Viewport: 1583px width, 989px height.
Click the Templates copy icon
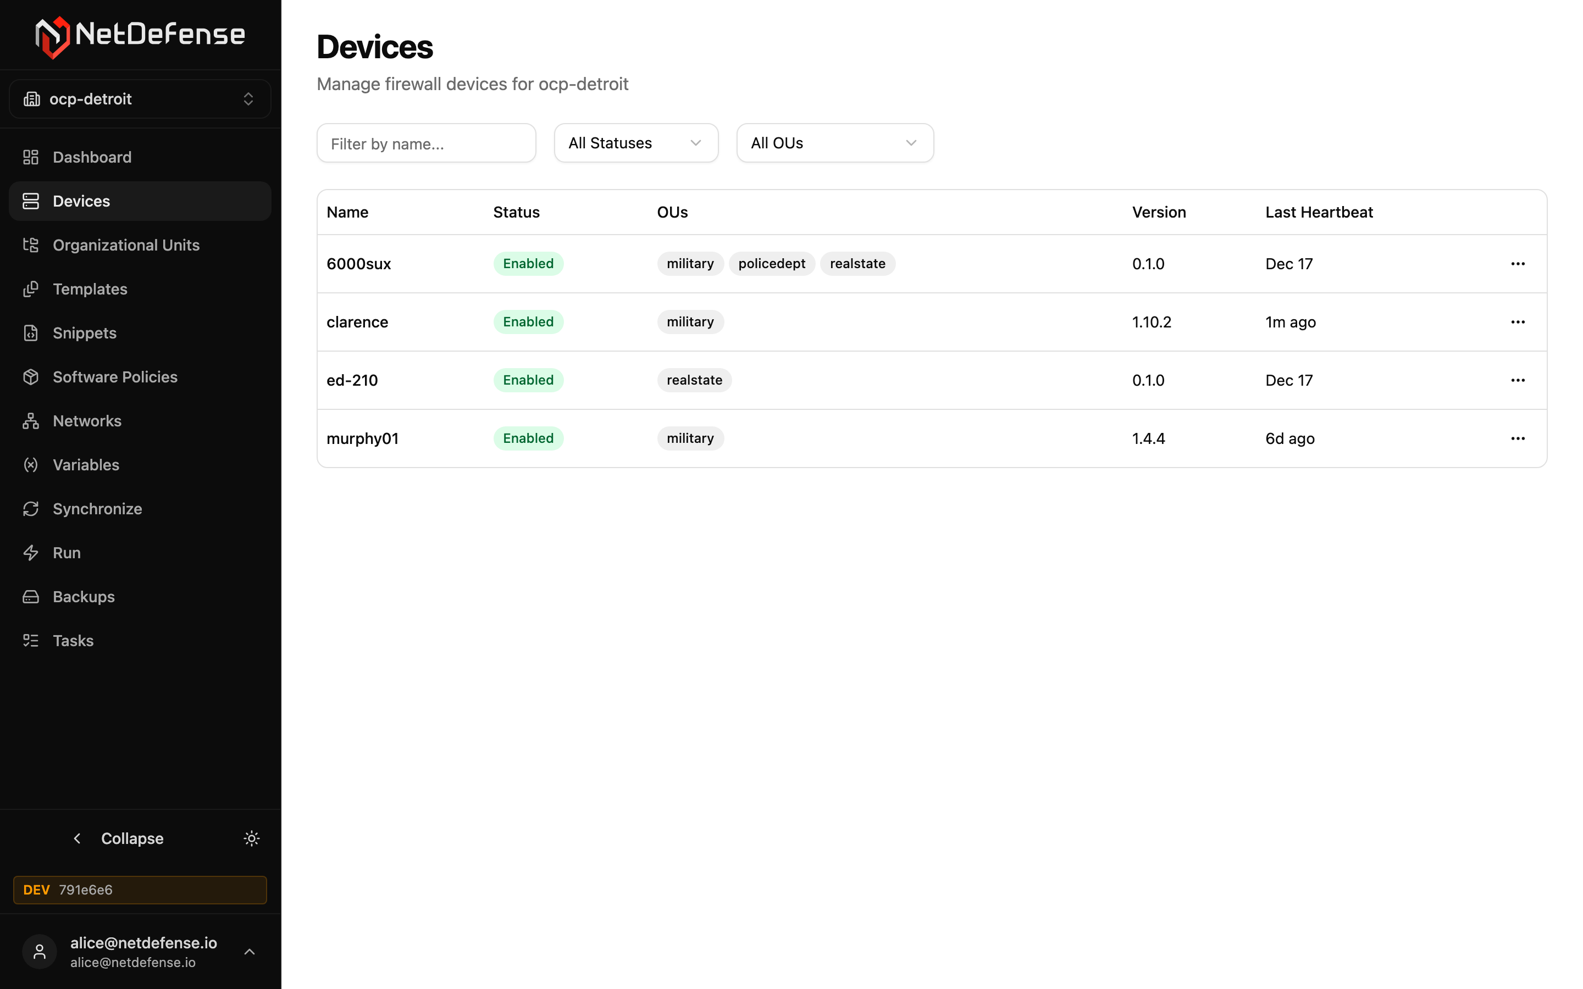tap(31, 288)
